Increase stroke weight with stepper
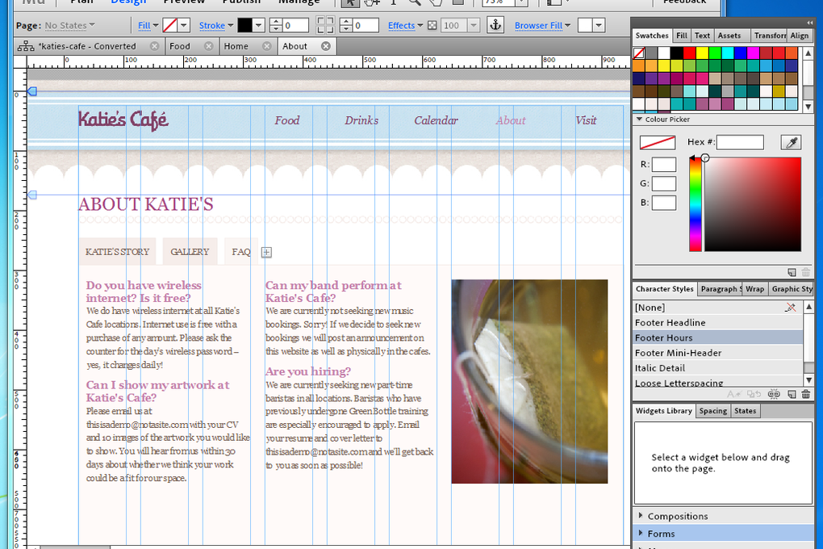823x549 pixels. coord(276,22)
